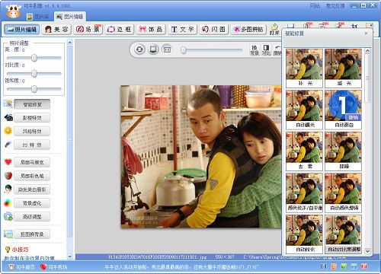The height and width of the screenshot is (274, 381).
Task: Click the 背景虚化 button
Action: coord(32,203)
